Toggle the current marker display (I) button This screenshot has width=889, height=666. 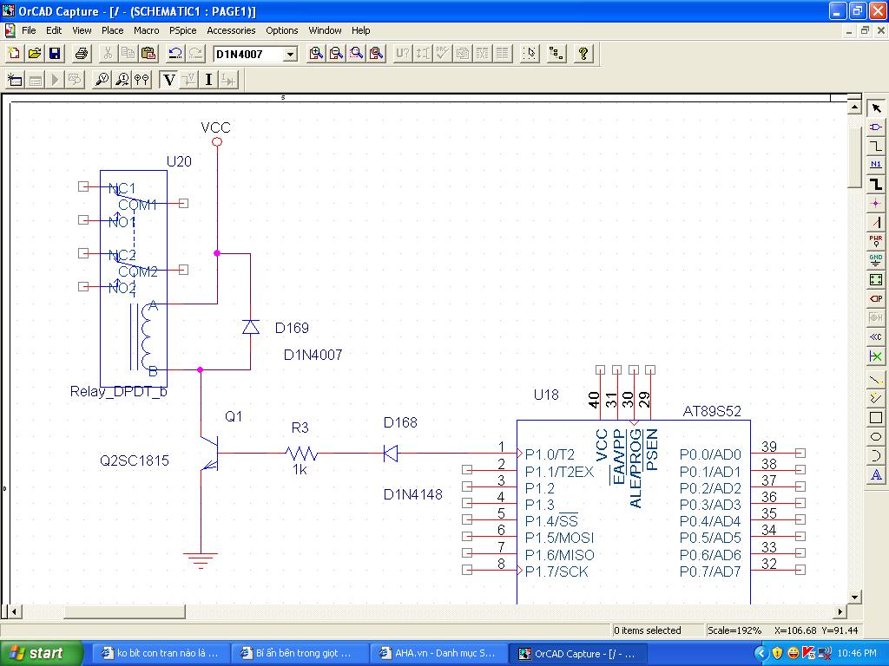click(209, 80)
